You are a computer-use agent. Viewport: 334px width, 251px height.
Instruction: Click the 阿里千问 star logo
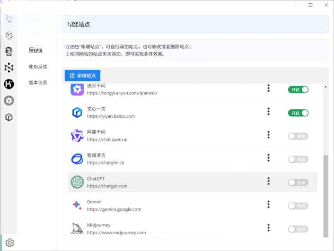[x=77, y=136]
